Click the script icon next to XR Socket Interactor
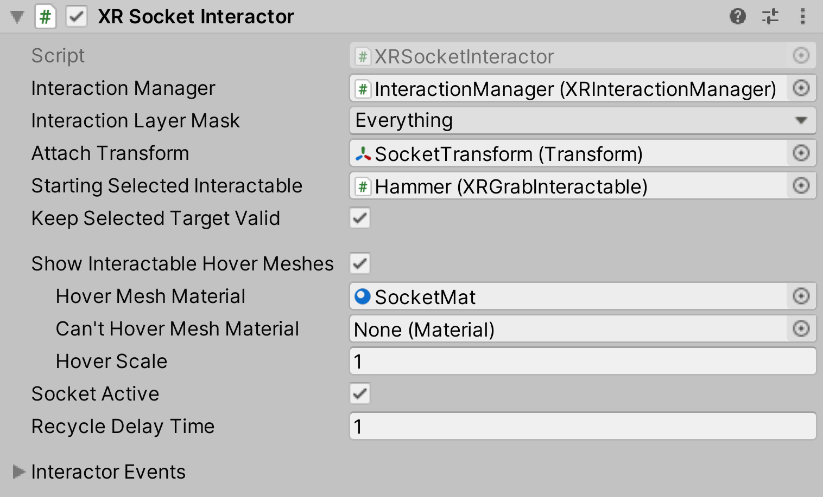 pos(46,16)
